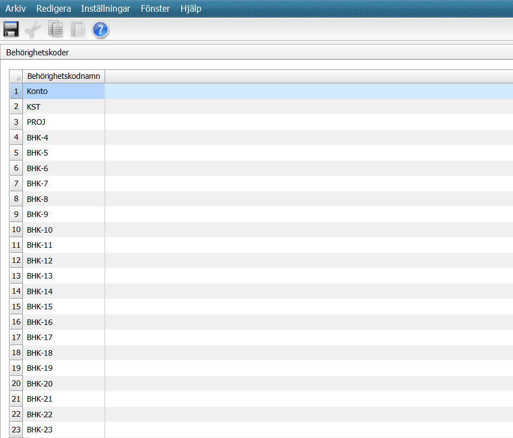The width and height of the screenshot is (513, 438).
Task: Select the BHK-10 cell
Action: point(64,230)
